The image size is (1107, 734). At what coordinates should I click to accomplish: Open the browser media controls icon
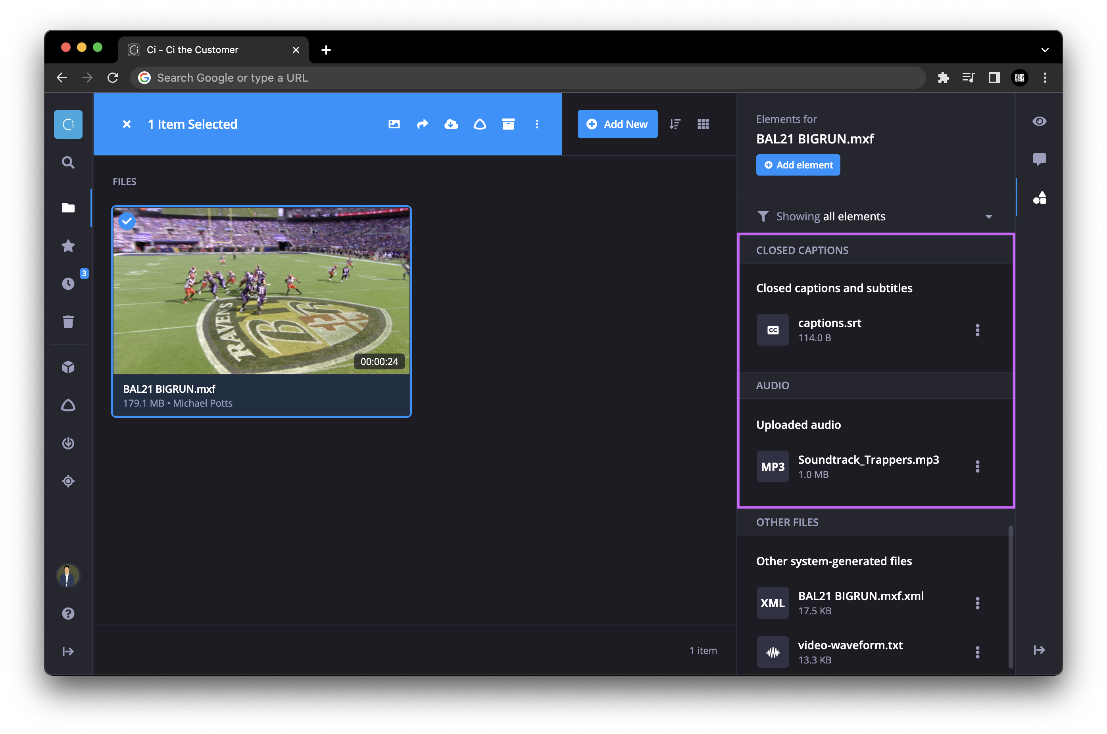(968, 78)
